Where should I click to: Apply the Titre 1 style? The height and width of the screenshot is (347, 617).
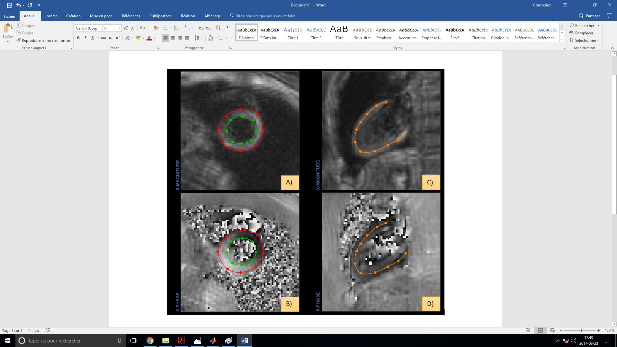pos(293,33)
